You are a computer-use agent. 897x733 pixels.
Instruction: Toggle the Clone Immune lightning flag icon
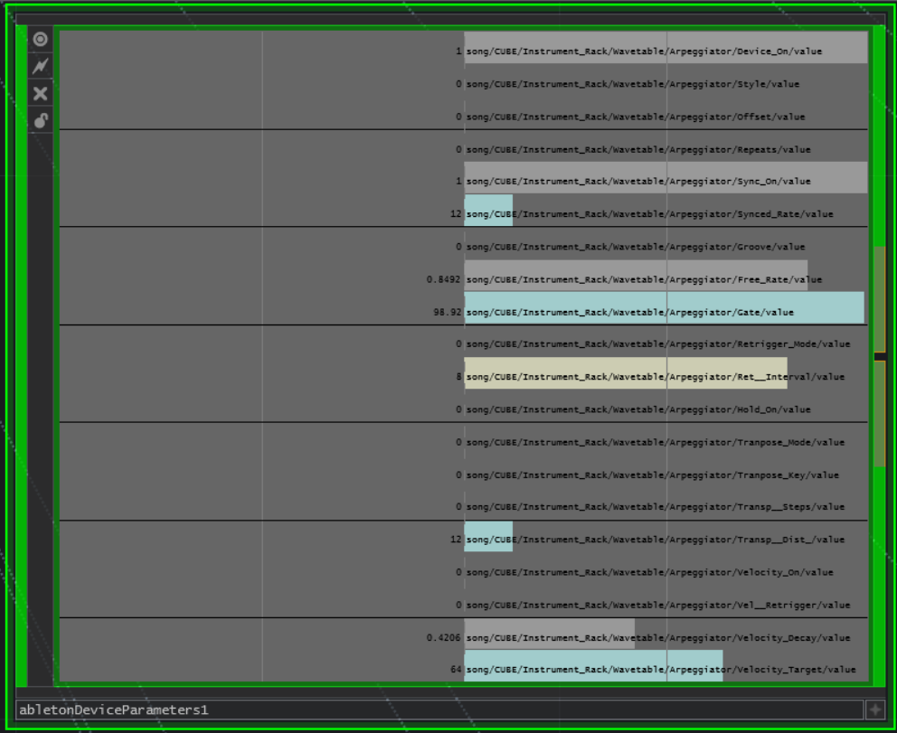(x=40, y=66)
